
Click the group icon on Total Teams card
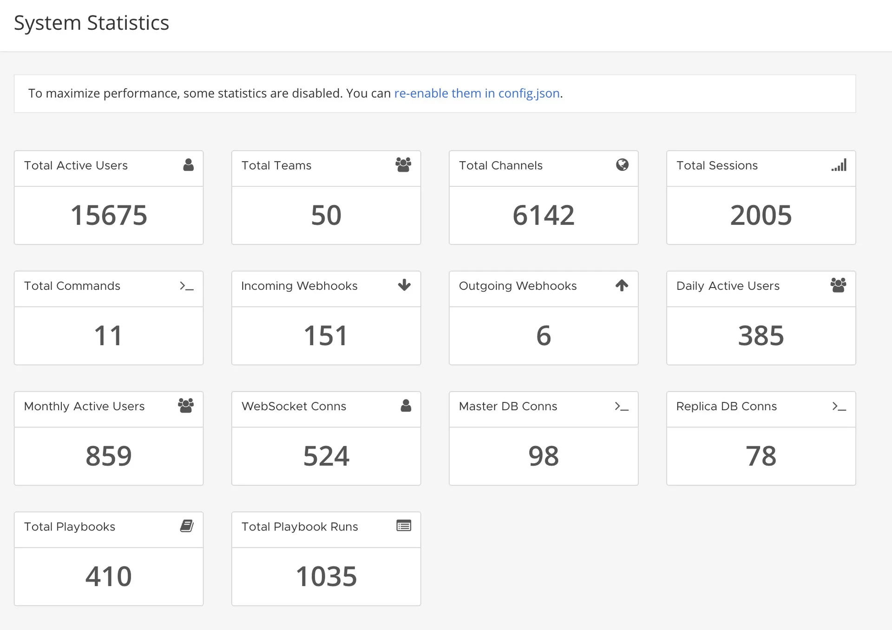point(403,164)
